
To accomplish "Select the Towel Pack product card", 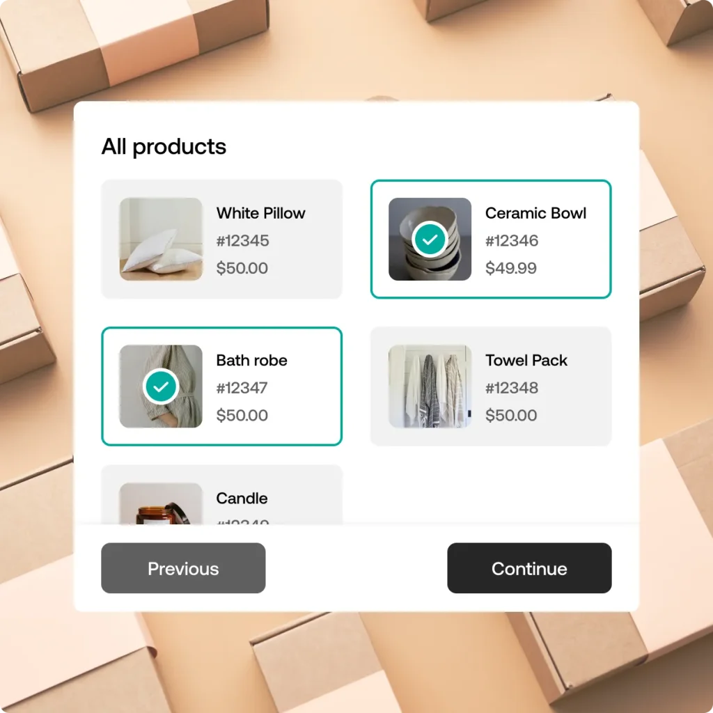I will point(491,386).
